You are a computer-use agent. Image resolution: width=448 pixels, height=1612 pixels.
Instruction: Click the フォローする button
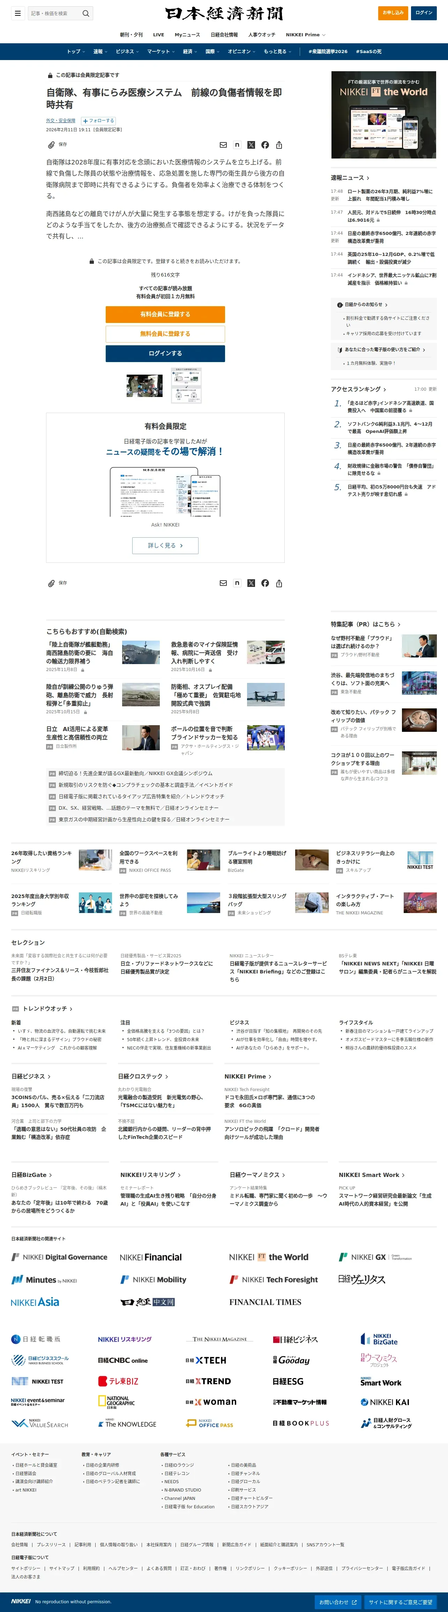98,121
